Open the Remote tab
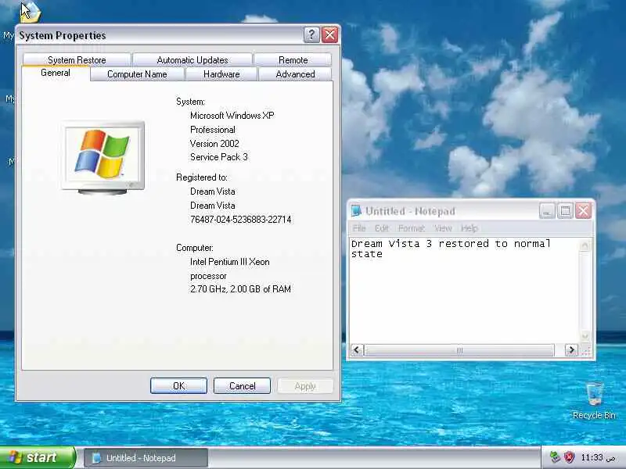Image resolution: width=626 pixels, height=469 pixels. coord(293,60)
